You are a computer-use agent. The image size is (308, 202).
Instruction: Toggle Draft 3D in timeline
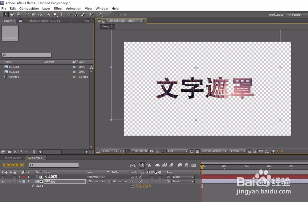click(149, 165)
